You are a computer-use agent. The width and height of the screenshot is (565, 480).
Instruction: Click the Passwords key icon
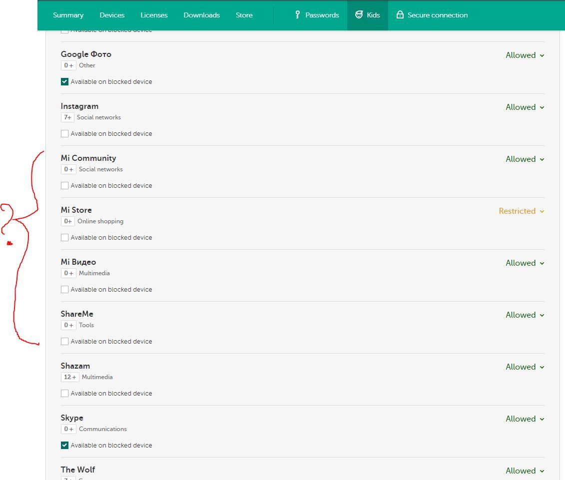297,14
